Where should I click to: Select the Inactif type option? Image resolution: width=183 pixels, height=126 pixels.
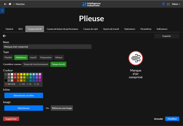[x=33, y=57]
